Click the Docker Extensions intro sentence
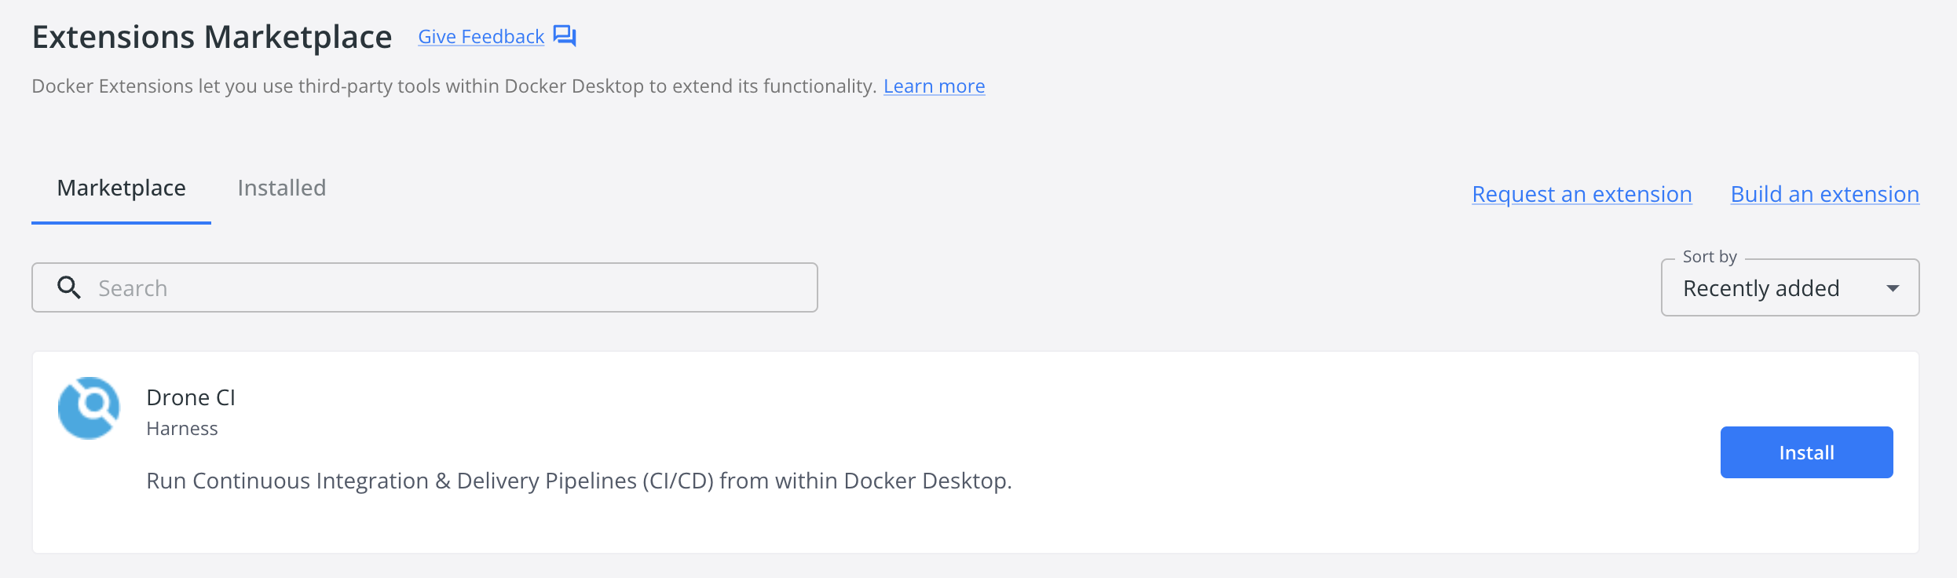 pyautogui.click(x=453, y=86)
